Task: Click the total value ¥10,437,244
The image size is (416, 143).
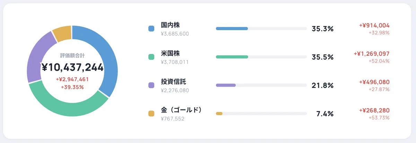Action: pyautogui.click(x=72, y=68)
